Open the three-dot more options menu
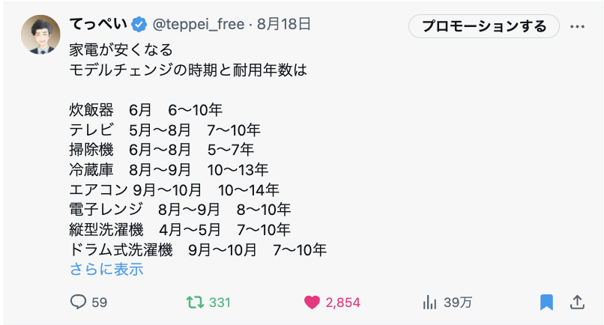Image resolution: width=604 pixels, height=325 pixels. [577, 26]
